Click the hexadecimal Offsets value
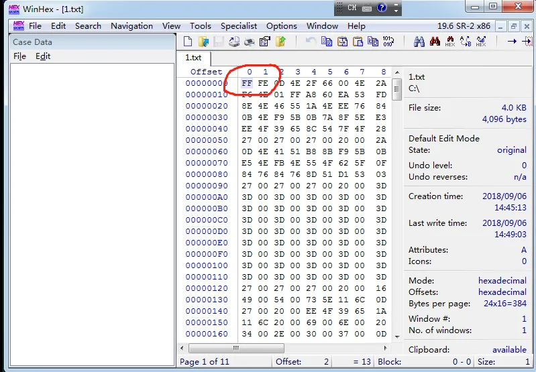The height and width of the screenshot is (372, 536). [502, 292]
